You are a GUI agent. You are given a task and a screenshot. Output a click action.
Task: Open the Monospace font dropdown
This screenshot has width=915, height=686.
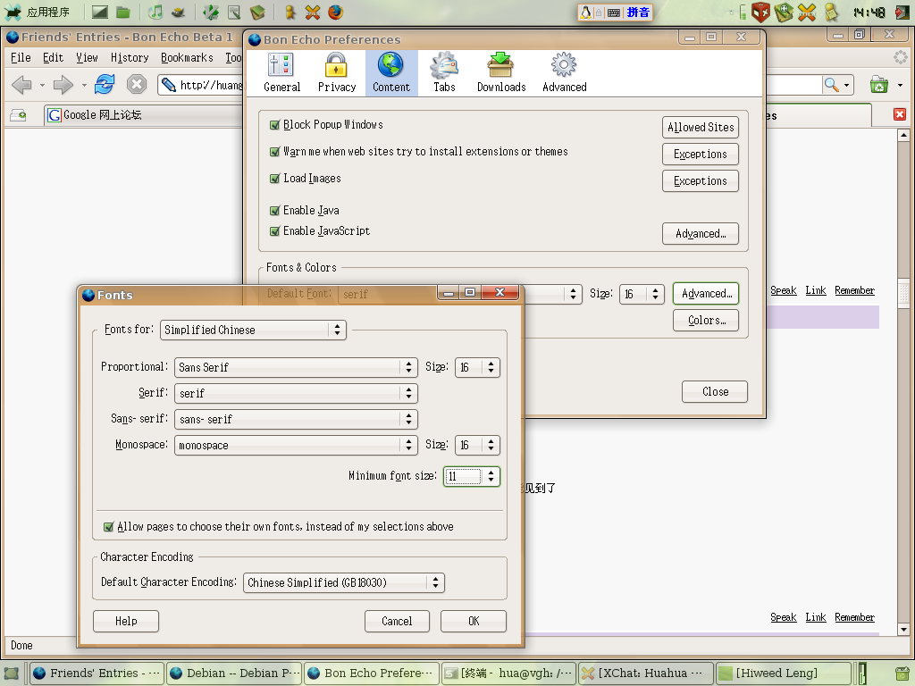(296, 445)
